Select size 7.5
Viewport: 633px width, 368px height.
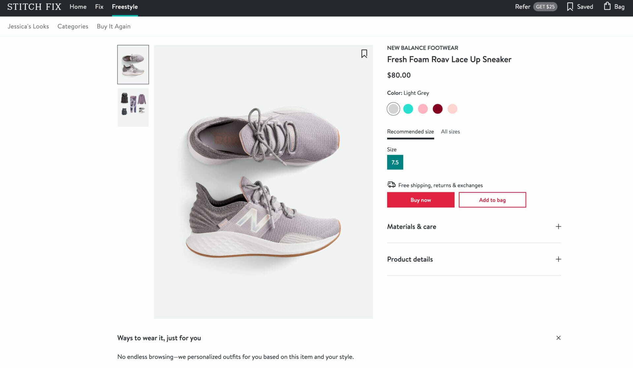point(395,162)
